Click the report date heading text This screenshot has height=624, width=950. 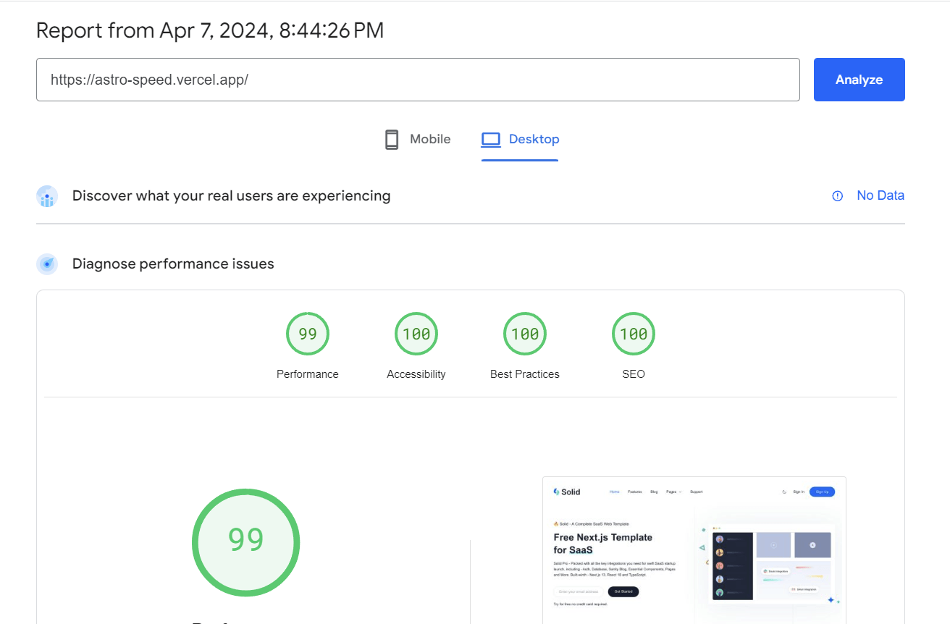click(x=210, y=30)
